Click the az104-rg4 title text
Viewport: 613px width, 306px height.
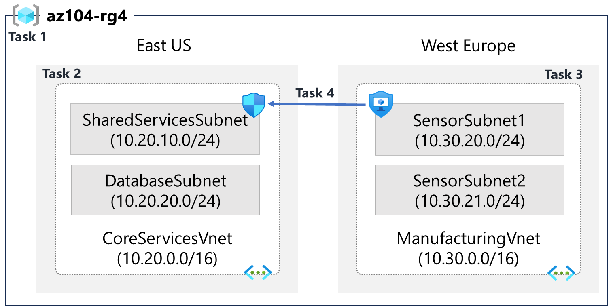coord(87,17)
